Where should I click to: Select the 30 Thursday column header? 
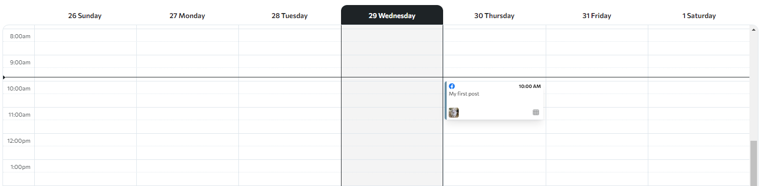(x=494, y=16)
